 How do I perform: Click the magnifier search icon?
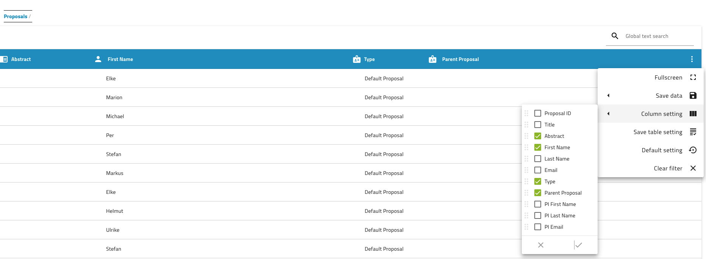615,36
